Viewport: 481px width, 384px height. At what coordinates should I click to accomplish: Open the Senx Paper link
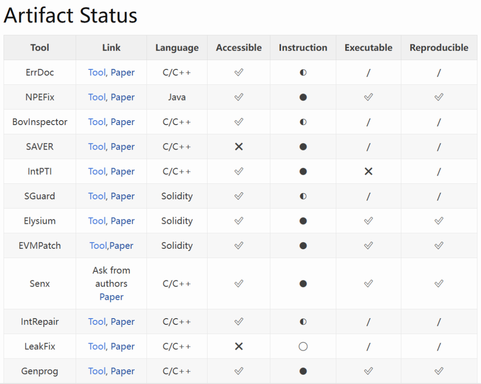[x=111, y=297]
